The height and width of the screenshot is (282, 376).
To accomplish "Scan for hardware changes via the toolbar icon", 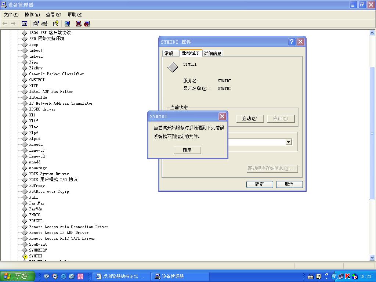I will click(x=67, y=23).
